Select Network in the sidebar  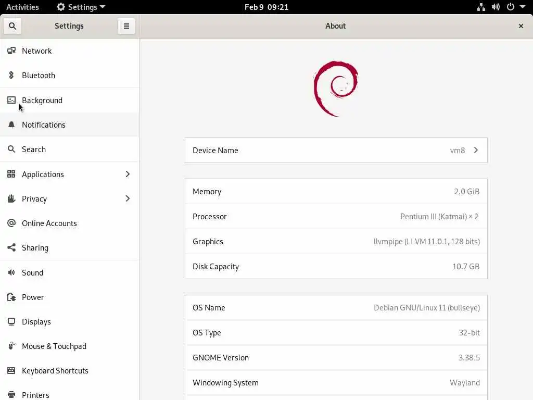(x=69, y=51)
